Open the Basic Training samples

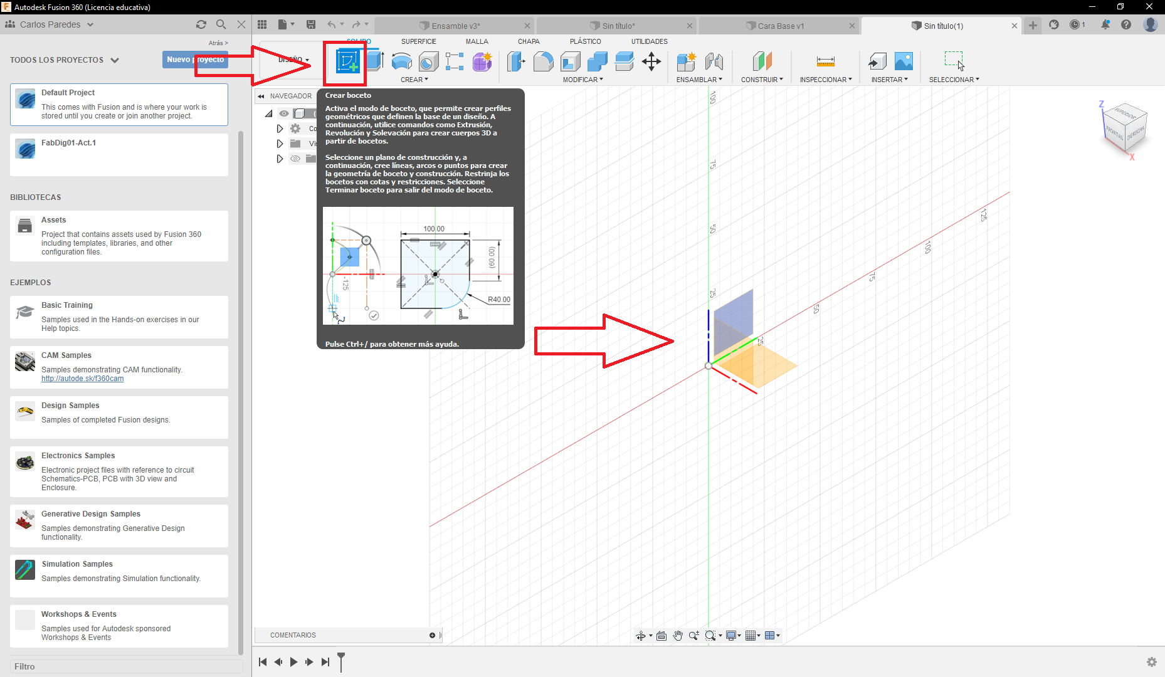(119, 317)
